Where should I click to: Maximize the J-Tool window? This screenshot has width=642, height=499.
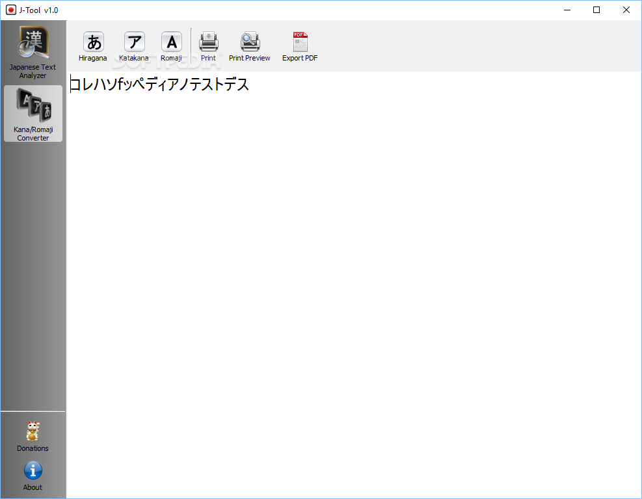point(596,10)
